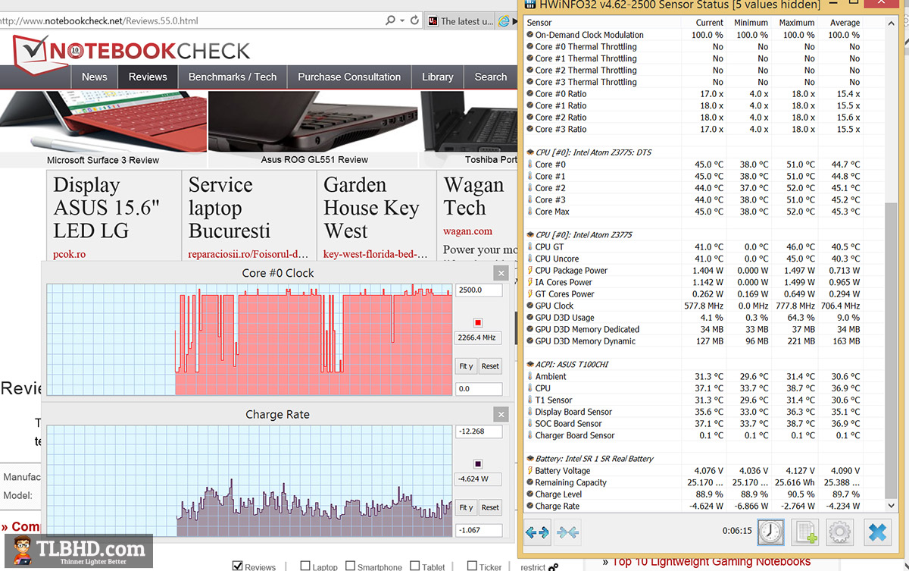Click the Internet Explorer icon beside the tab
The width and height of the screenshot is (909, 571).
506,21
